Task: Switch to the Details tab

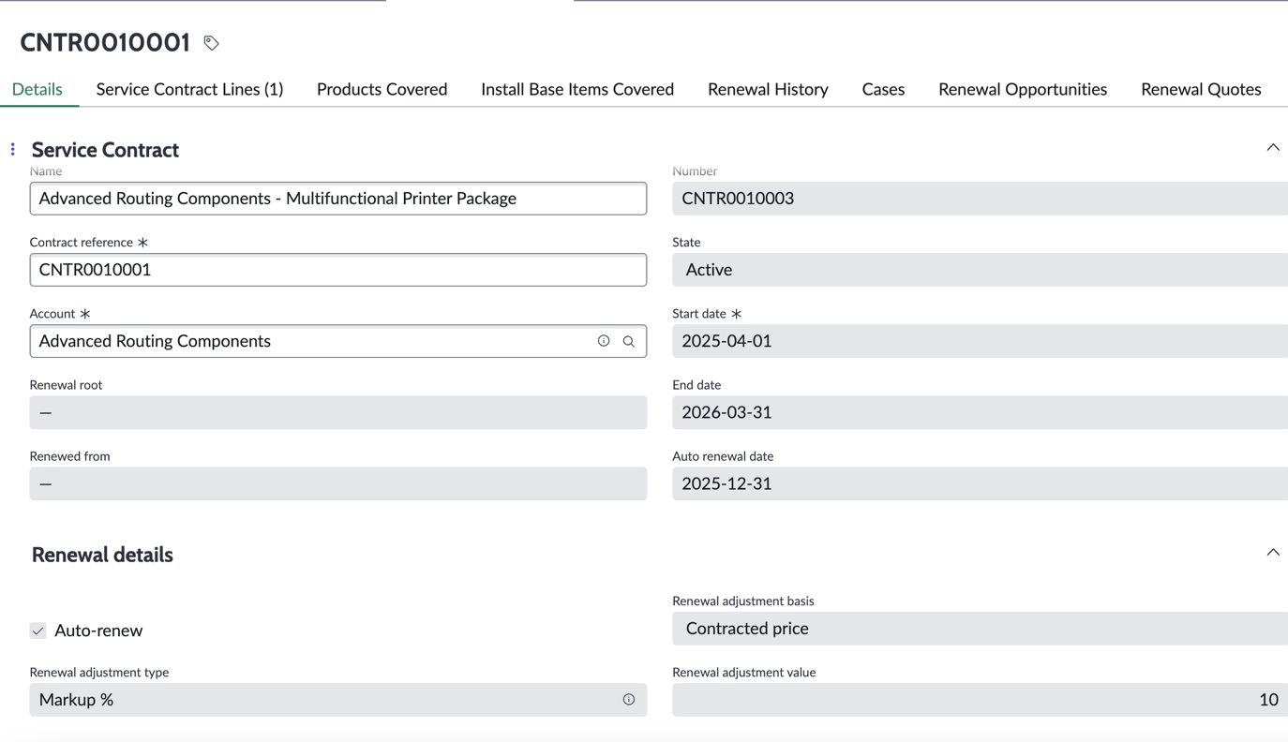Action: 37,89
